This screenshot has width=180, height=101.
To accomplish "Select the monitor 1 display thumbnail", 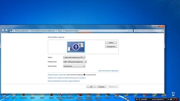I will (76, 47).
